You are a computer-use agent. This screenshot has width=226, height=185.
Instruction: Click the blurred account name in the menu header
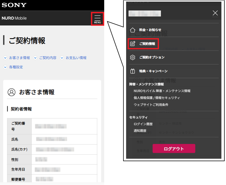[x=145, y=14]
